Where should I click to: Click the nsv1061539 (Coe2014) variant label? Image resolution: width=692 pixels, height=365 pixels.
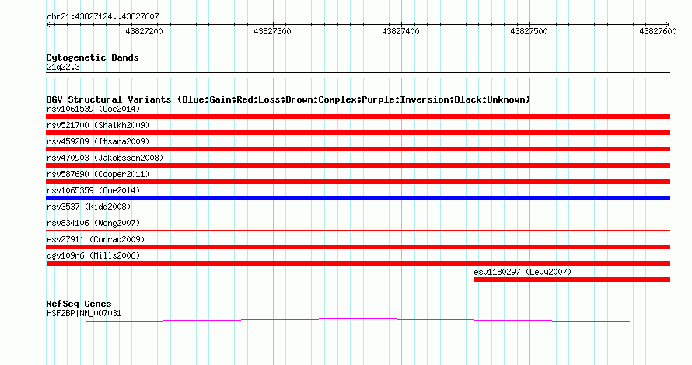point(93,109)
